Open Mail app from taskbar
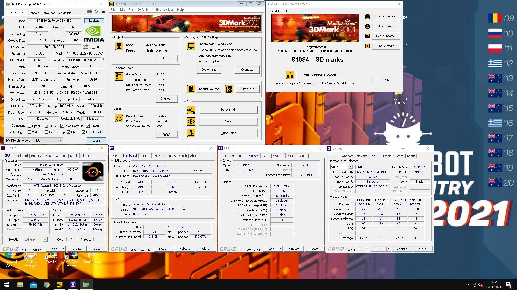Screen dimensions: 517x290 (33, 285)
